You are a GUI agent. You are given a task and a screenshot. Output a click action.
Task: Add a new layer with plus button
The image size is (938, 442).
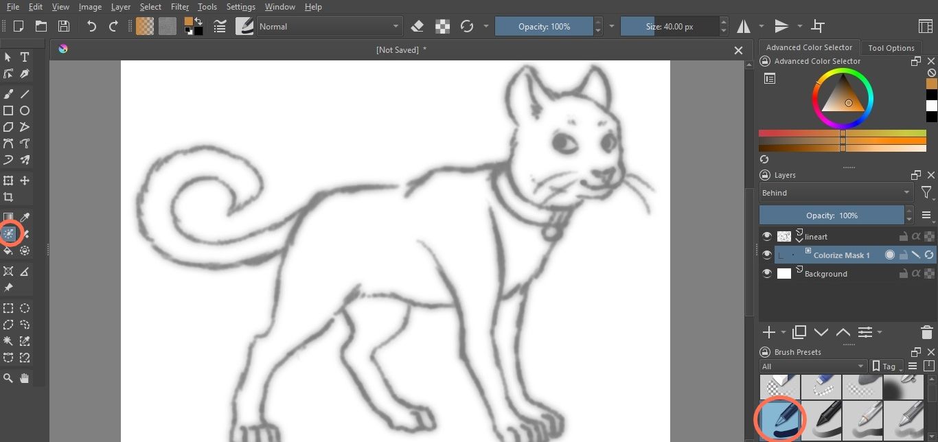768,333
